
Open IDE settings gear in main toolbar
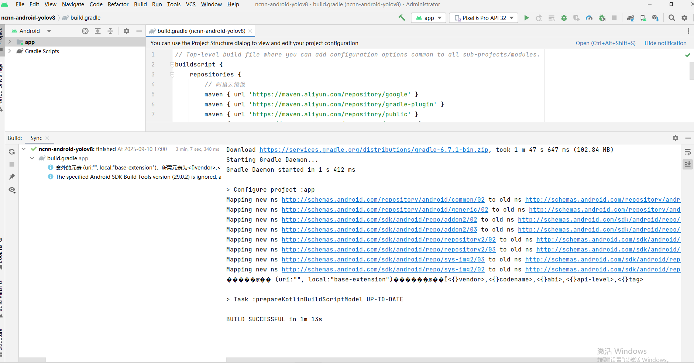click(x=684, y=18)
